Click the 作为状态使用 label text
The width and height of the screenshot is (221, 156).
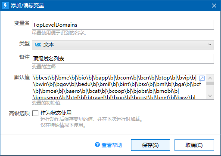56,113
